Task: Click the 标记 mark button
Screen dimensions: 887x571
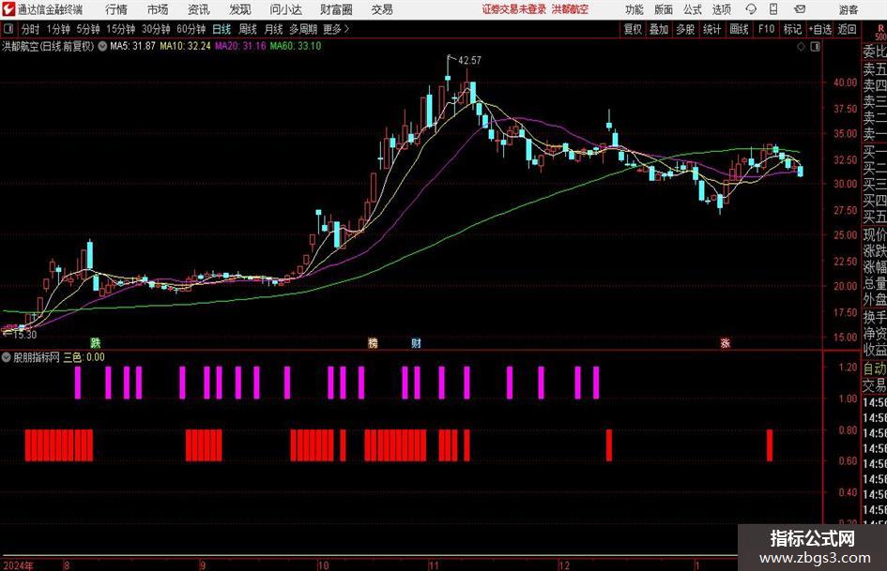Action: 792,29
